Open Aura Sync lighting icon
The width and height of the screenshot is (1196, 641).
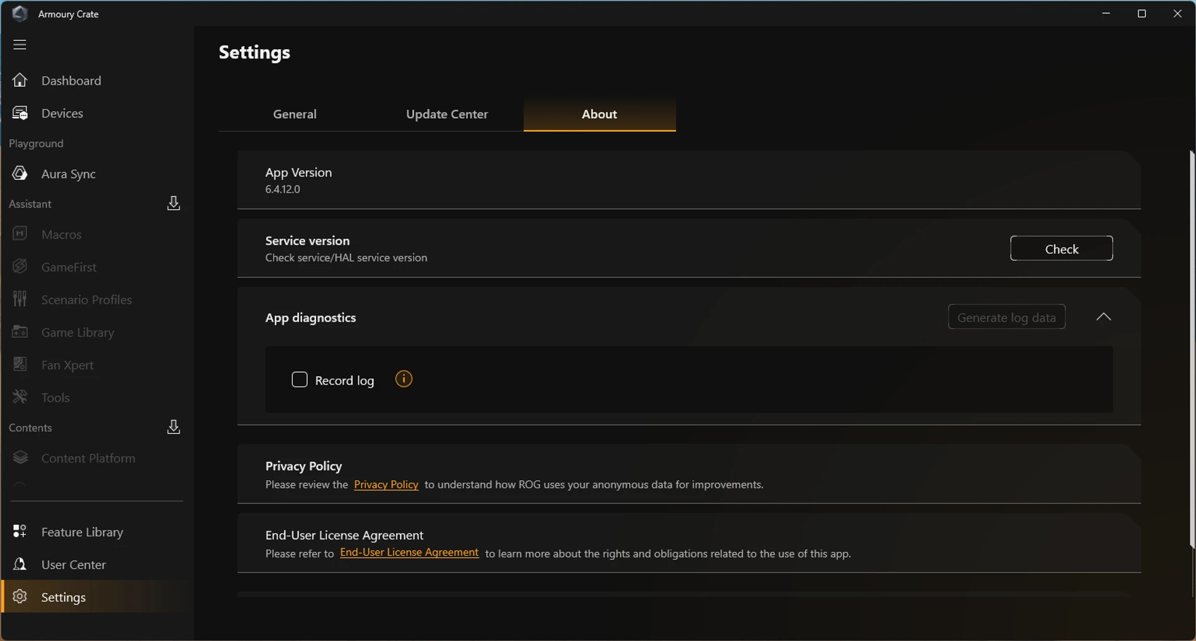tap(20, 174)
